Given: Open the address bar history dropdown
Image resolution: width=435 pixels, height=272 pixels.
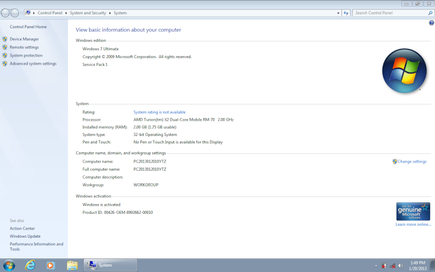Looking at the screenshot, I should point(338,13).
